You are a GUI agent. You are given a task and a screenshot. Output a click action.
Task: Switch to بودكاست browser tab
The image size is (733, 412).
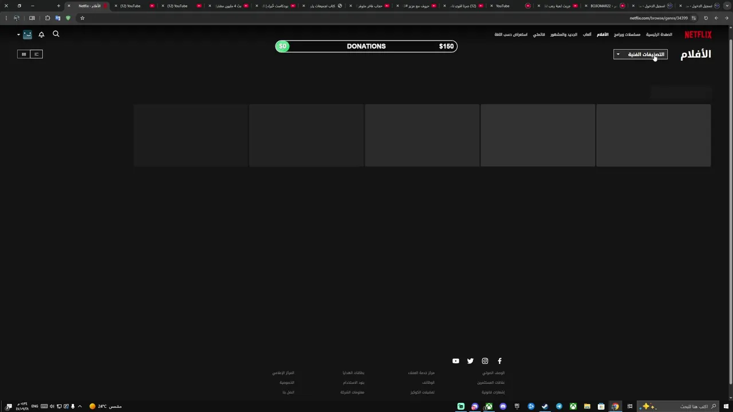(277, 6)
